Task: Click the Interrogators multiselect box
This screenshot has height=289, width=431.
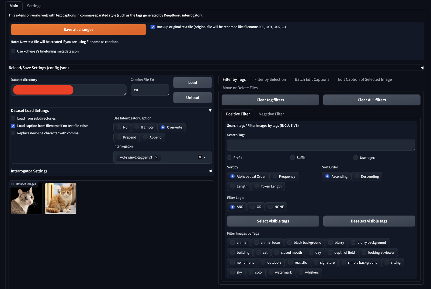Action: pyautogui.click(x=163, y=157)
